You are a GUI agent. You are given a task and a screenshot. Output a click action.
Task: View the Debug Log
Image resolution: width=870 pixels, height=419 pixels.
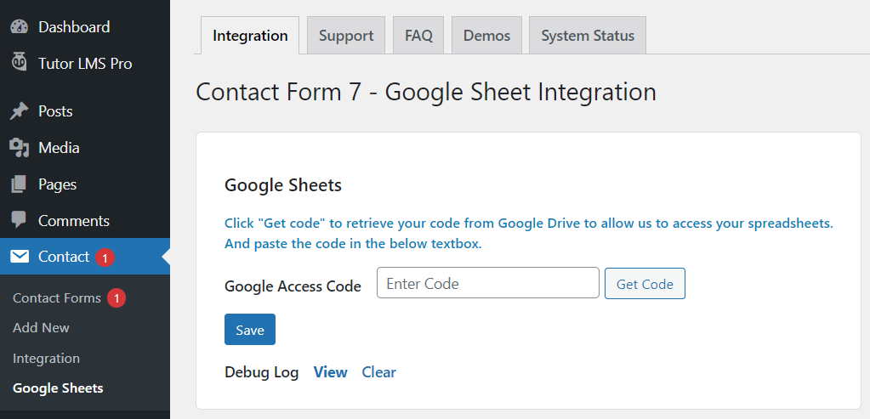coord(330,372)
